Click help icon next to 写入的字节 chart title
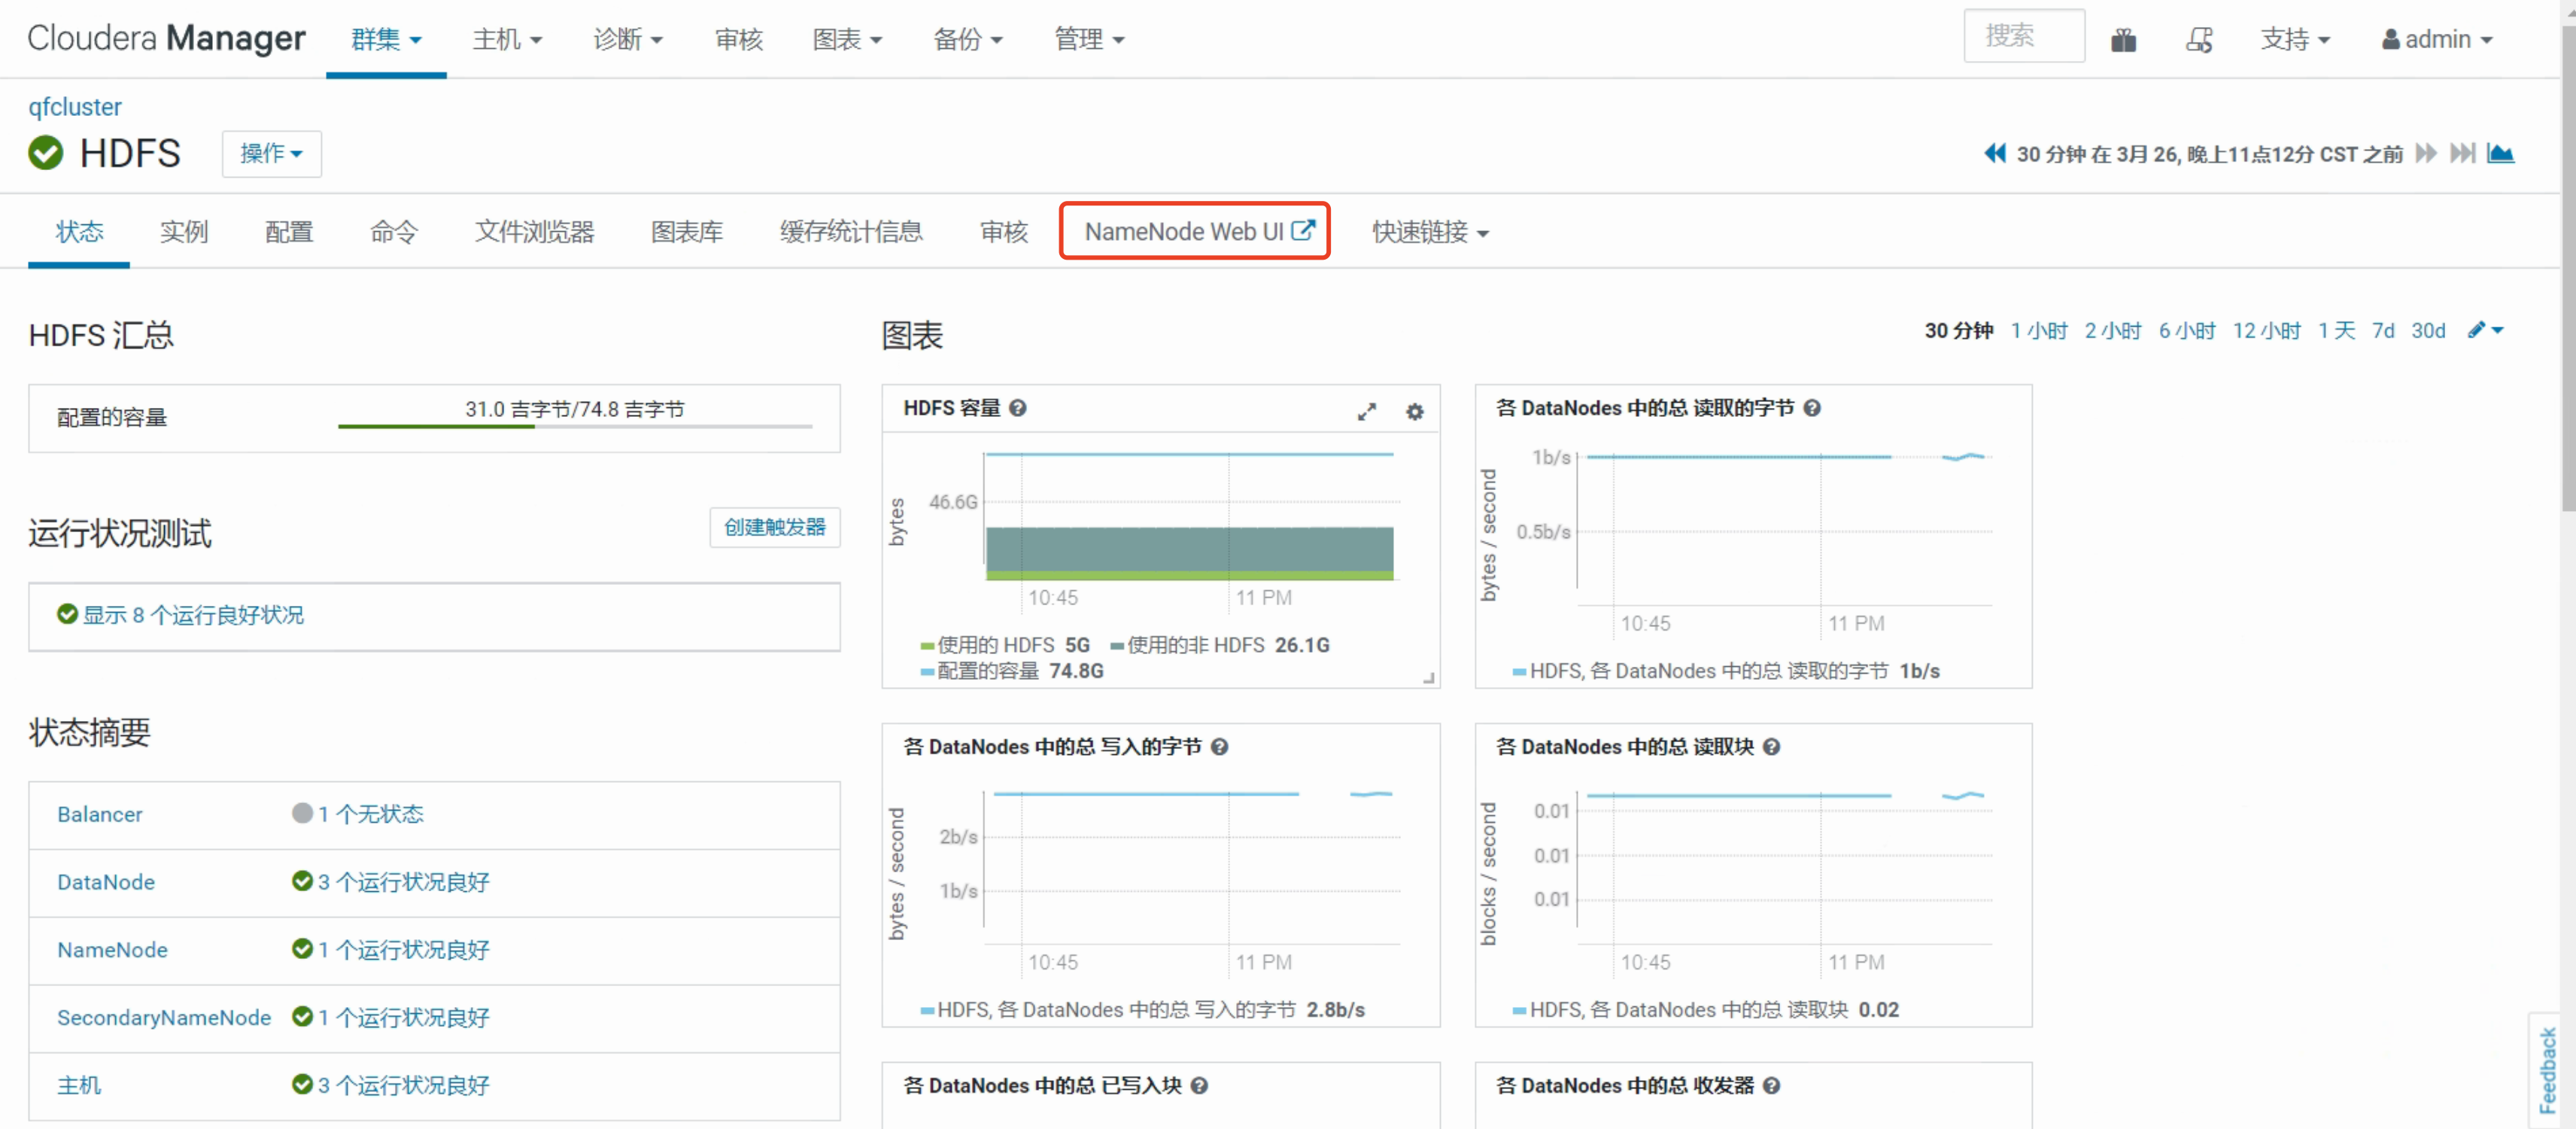 [x=1219, y=747]
